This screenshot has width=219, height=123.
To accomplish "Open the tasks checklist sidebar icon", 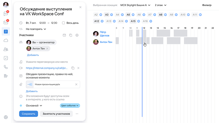I will coord(6,58).
